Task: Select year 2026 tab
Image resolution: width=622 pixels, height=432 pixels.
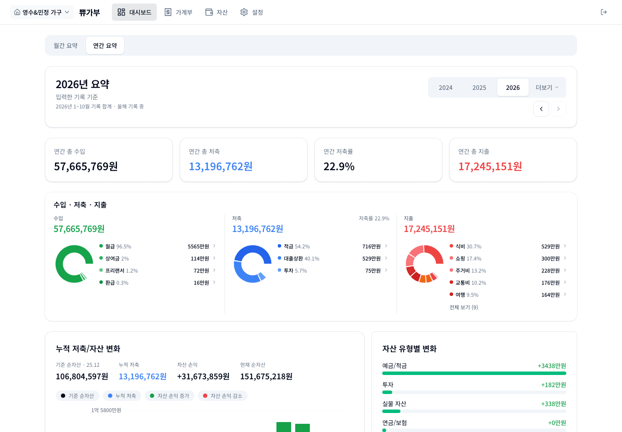Action: (513, 88)
